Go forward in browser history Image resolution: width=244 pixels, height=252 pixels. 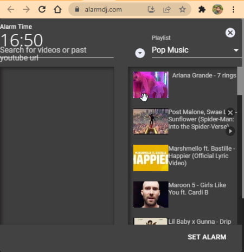click(27, 9)
